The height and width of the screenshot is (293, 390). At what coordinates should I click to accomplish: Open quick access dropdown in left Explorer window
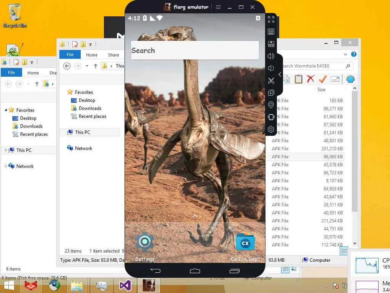coord(32,62)
